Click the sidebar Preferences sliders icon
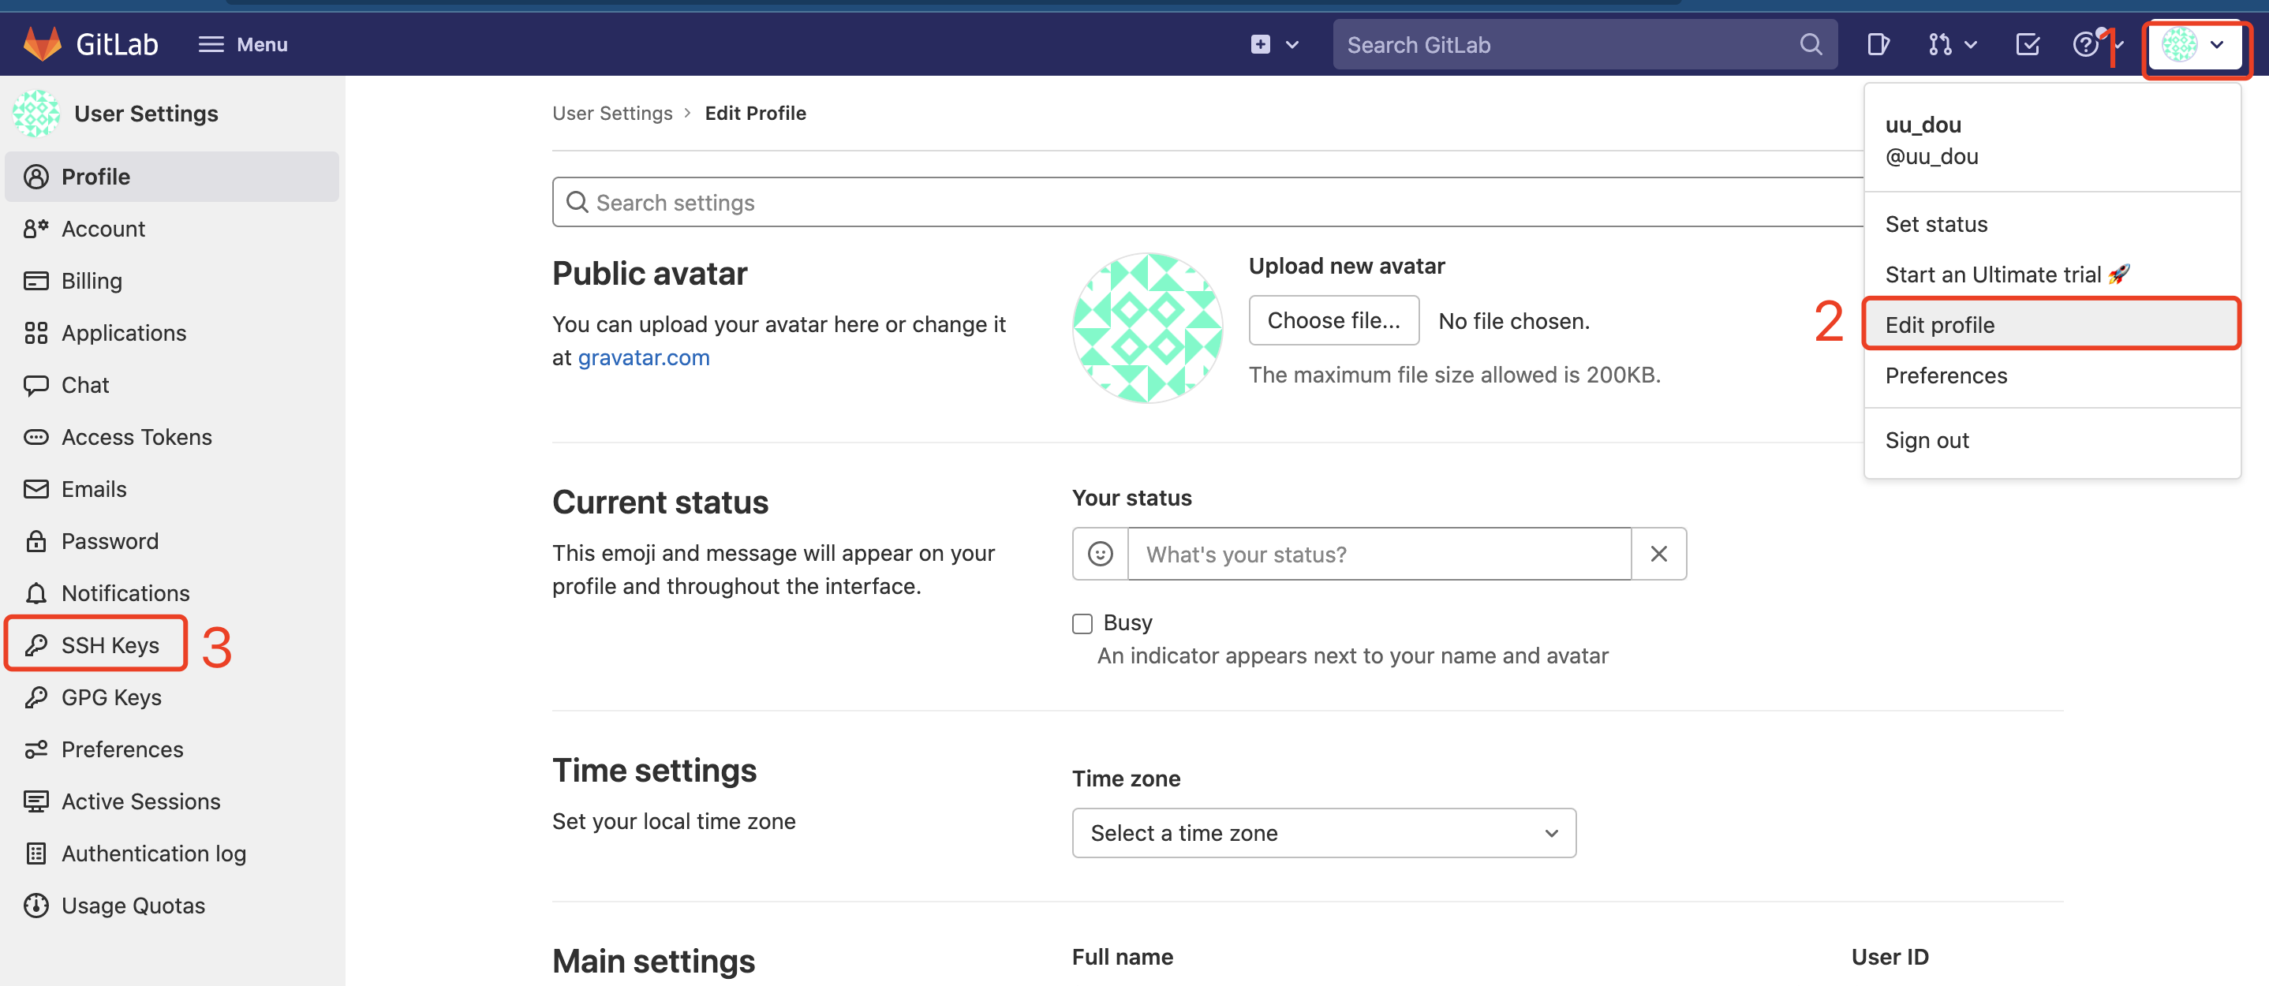The width and height of the screenshot is (2269, 986). [x=36, y=749]
